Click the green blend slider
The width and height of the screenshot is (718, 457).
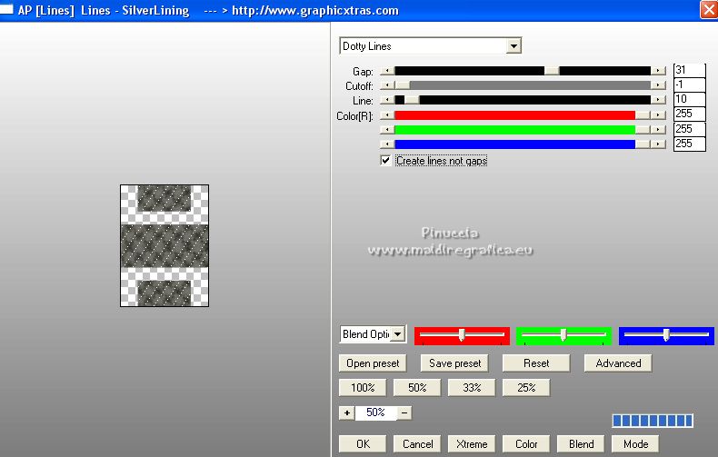click(x=563, y=335)
